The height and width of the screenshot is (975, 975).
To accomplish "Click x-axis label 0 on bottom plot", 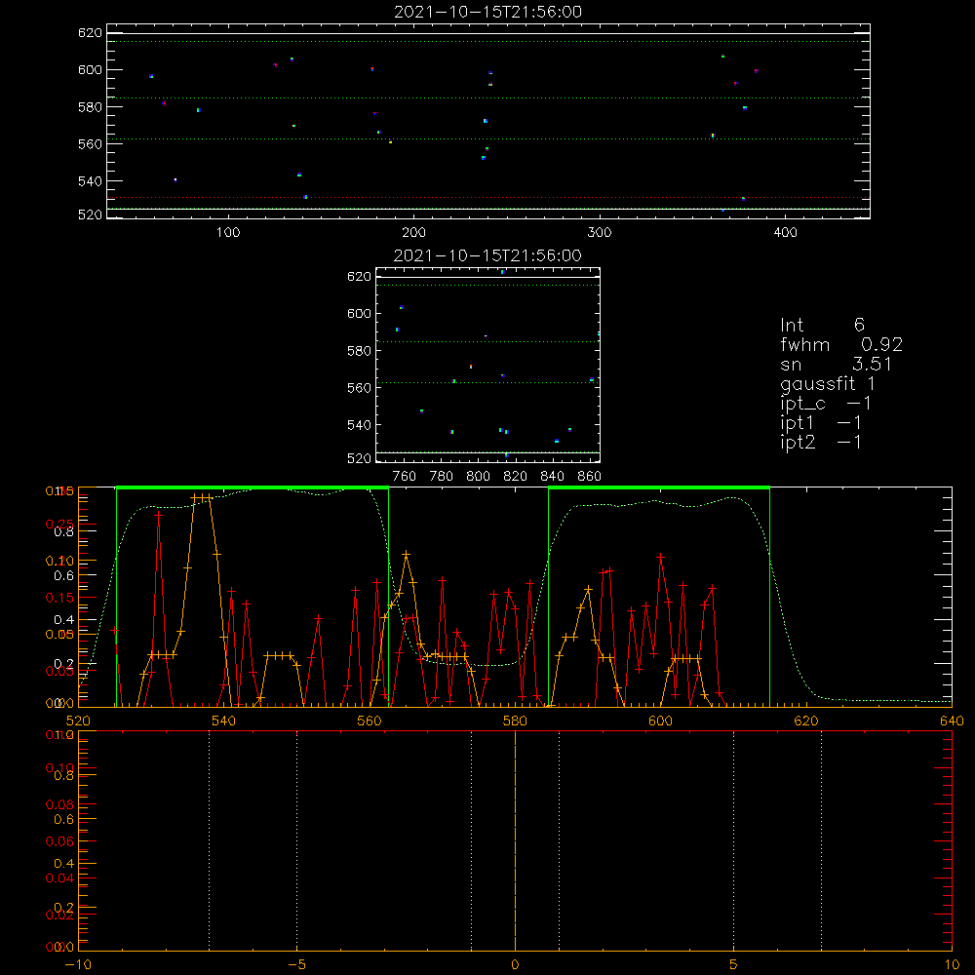I will 515,965.
